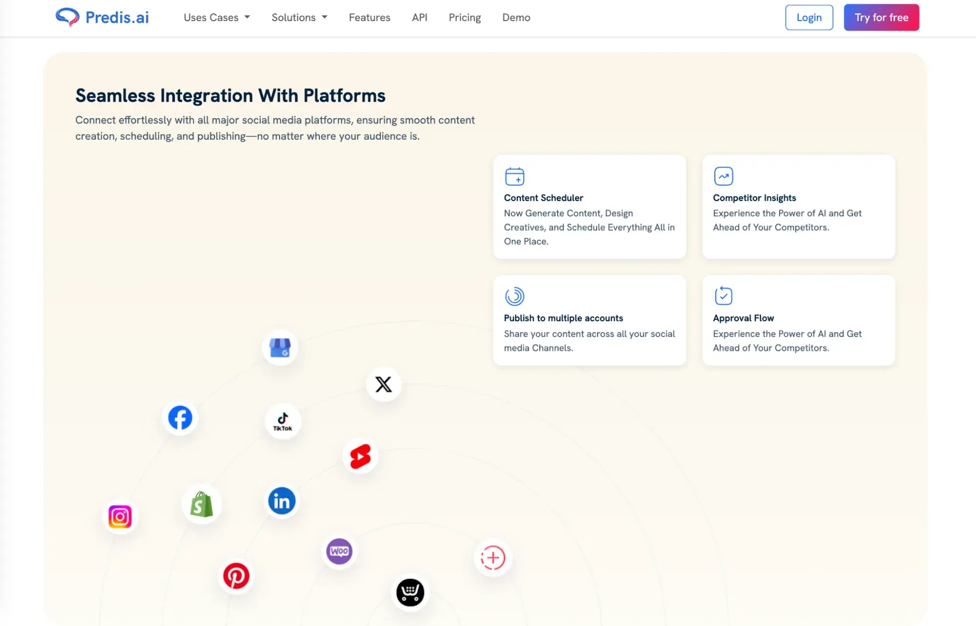This screenshot has height=626, width=976.
Task: Expand the Uses Cases dropdown menu
Action: (217, 18)
